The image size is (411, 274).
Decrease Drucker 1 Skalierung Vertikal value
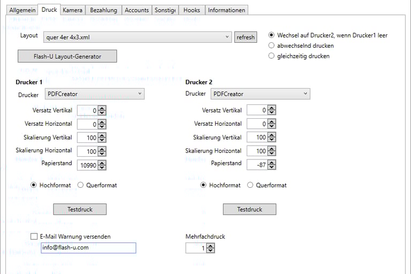pos(102,140)
